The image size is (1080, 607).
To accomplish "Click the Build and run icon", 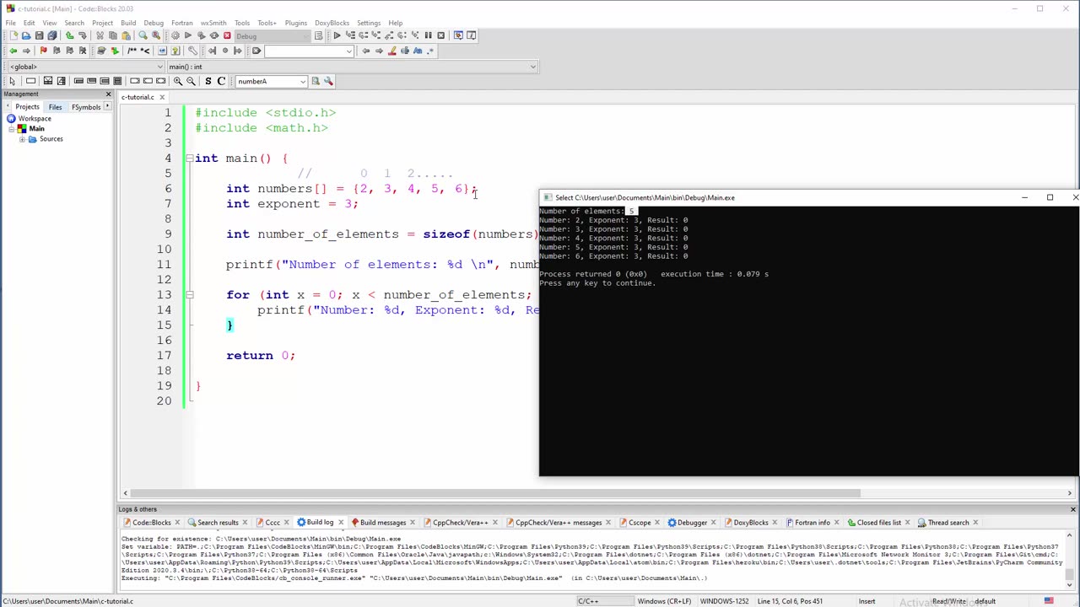I will (x=201, y=35).
